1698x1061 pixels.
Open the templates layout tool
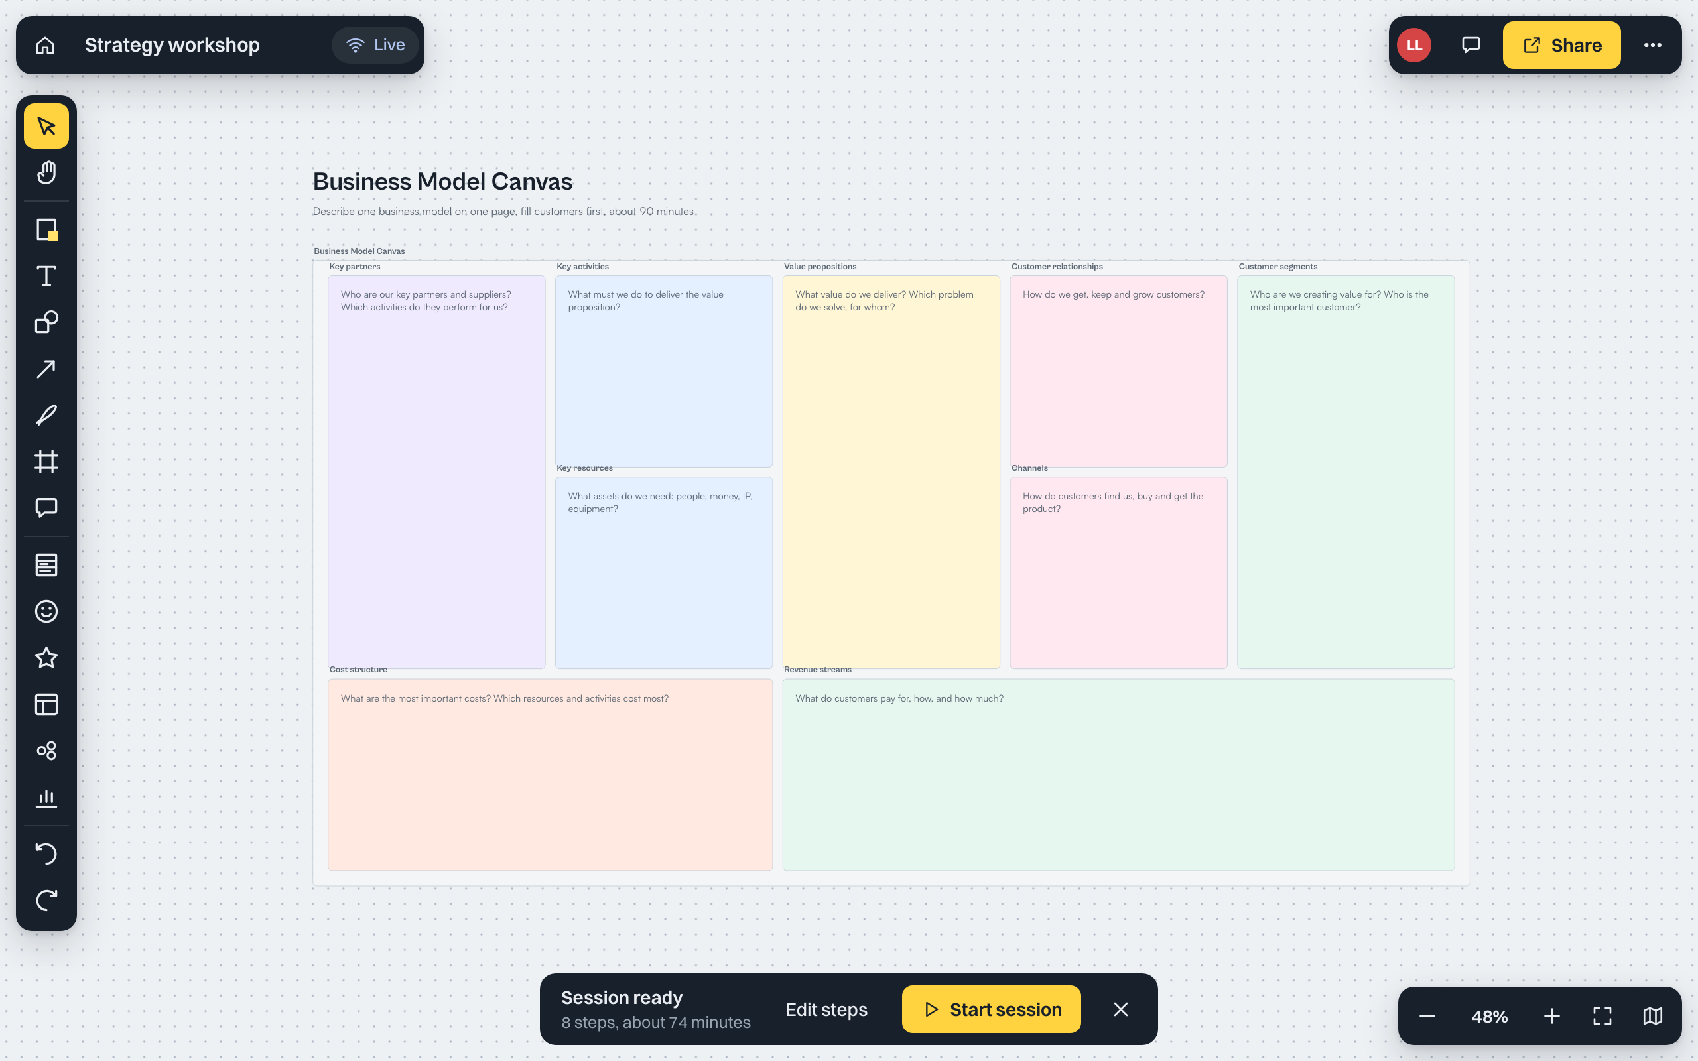point(46,704)
